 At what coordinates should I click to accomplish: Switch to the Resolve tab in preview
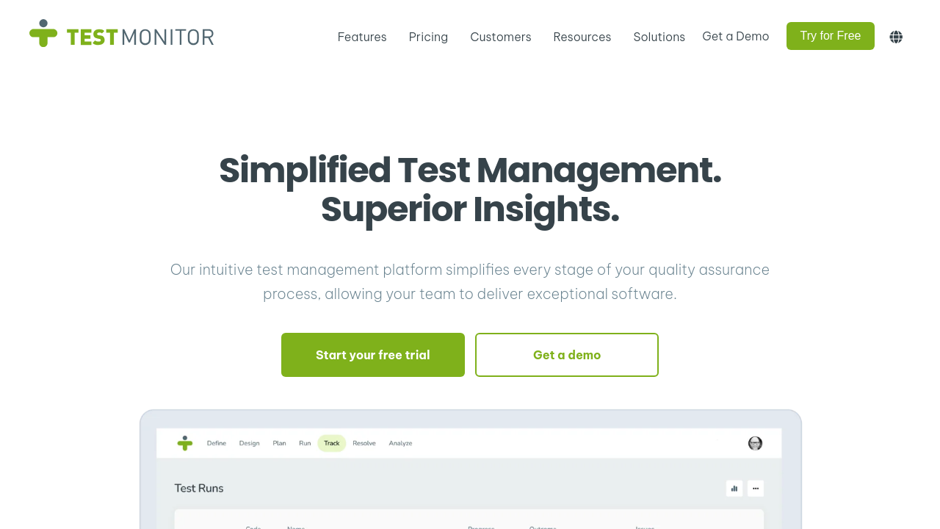click(x=364, y=443)
